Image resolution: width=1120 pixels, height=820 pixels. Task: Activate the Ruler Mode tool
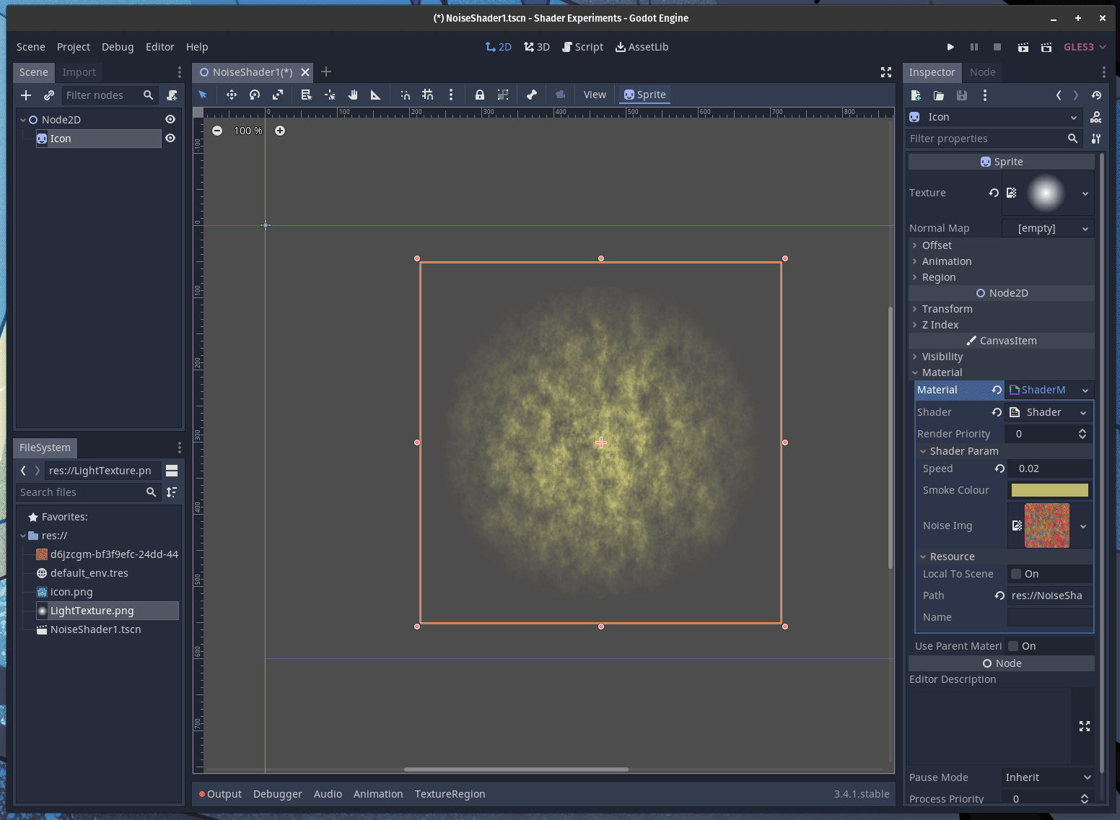pyautogui.click(x=375, y=95)
